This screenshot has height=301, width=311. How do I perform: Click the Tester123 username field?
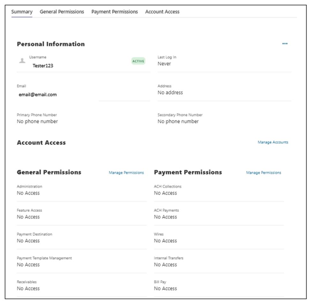pyautogui.click(x=43, y=66)
